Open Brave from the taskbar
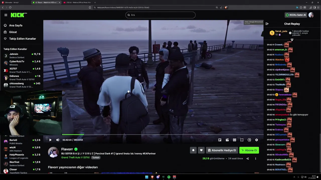This screenshot has width=321, height=180. coord(152,177)
